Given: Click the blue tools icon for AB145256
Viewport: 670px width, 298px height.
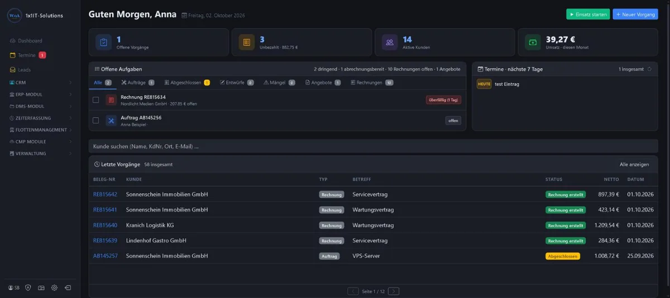Looking at the screenshot, I should tap(111, 121).
